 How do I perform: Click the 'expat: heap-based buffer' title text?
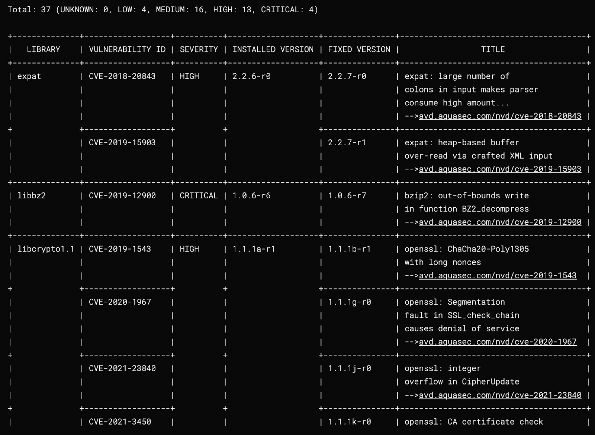coord(461,143)
